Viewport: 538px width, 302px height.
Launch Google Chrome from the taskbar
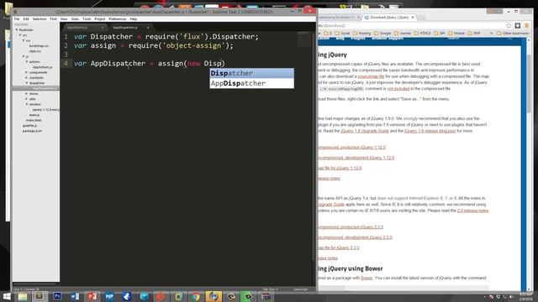[196, 296]
